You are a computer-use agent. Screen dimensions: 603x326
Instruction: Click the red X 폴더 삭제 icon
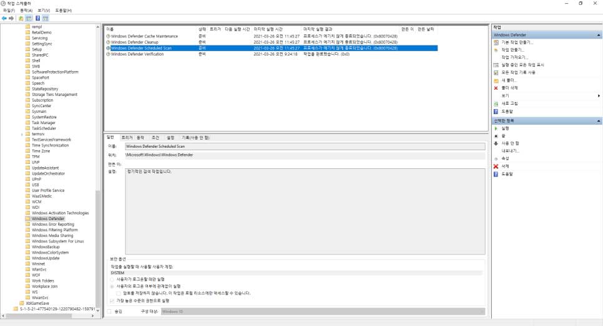coord(496,88)
